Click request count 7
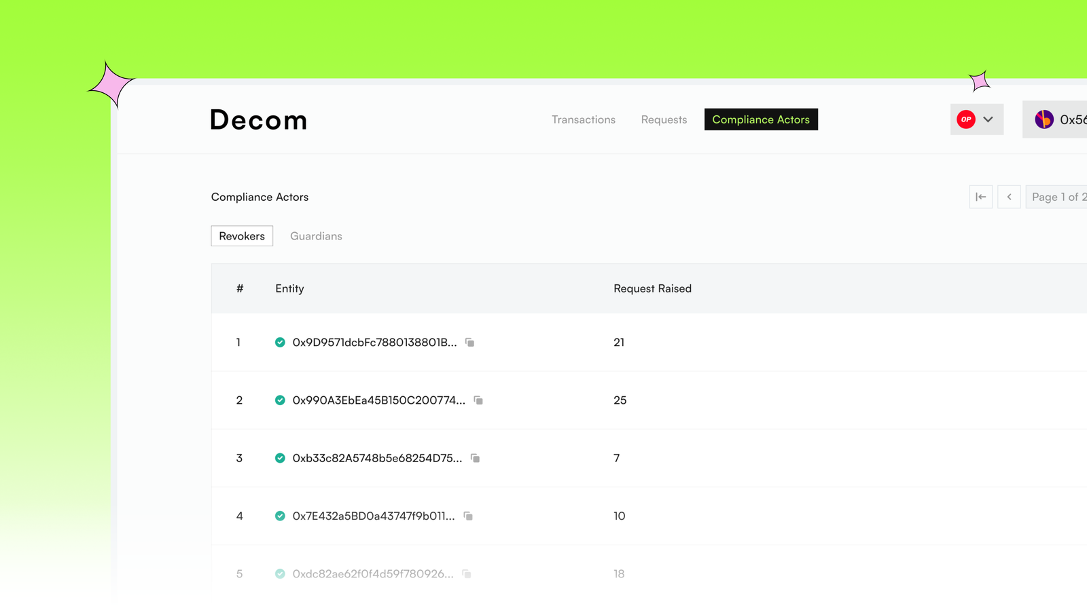1087x608 pixels. coord(617,458)
